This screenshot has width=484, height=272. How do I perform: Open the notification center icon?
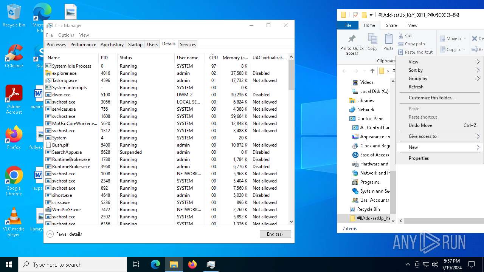pos(472,264)
